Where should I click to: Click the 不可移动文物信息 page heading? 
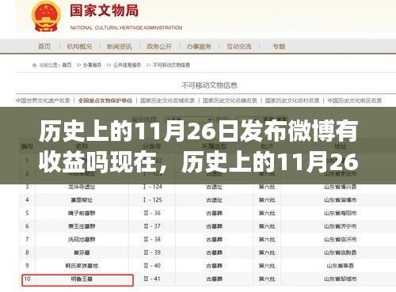(209, 85)
